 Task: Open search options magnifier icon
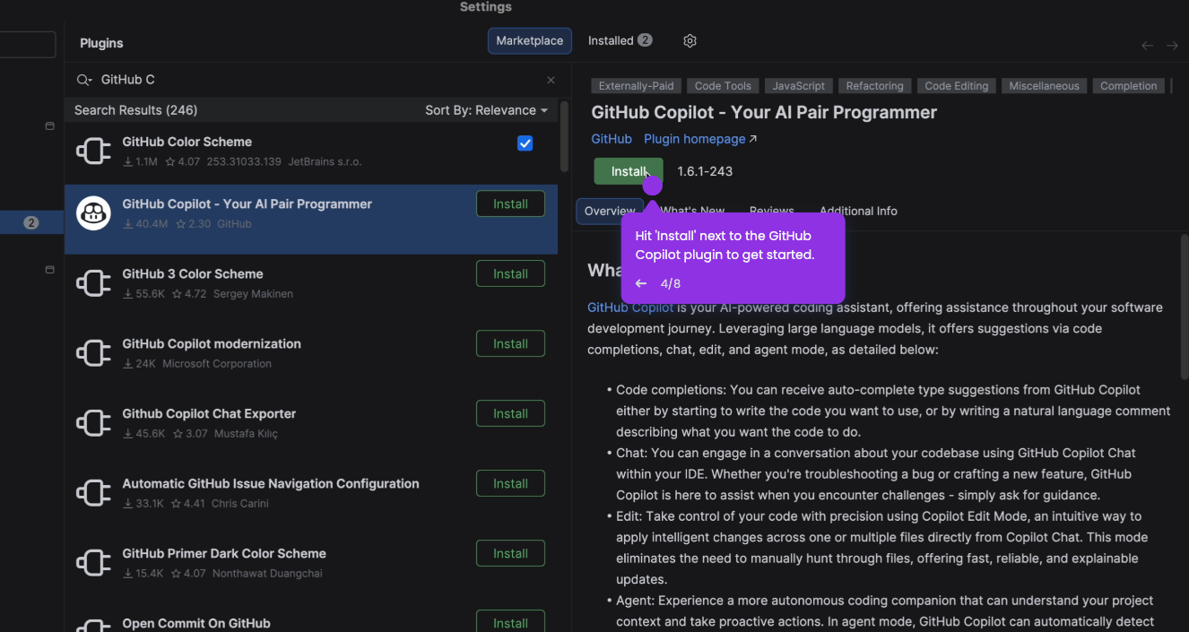pos(84,80)
